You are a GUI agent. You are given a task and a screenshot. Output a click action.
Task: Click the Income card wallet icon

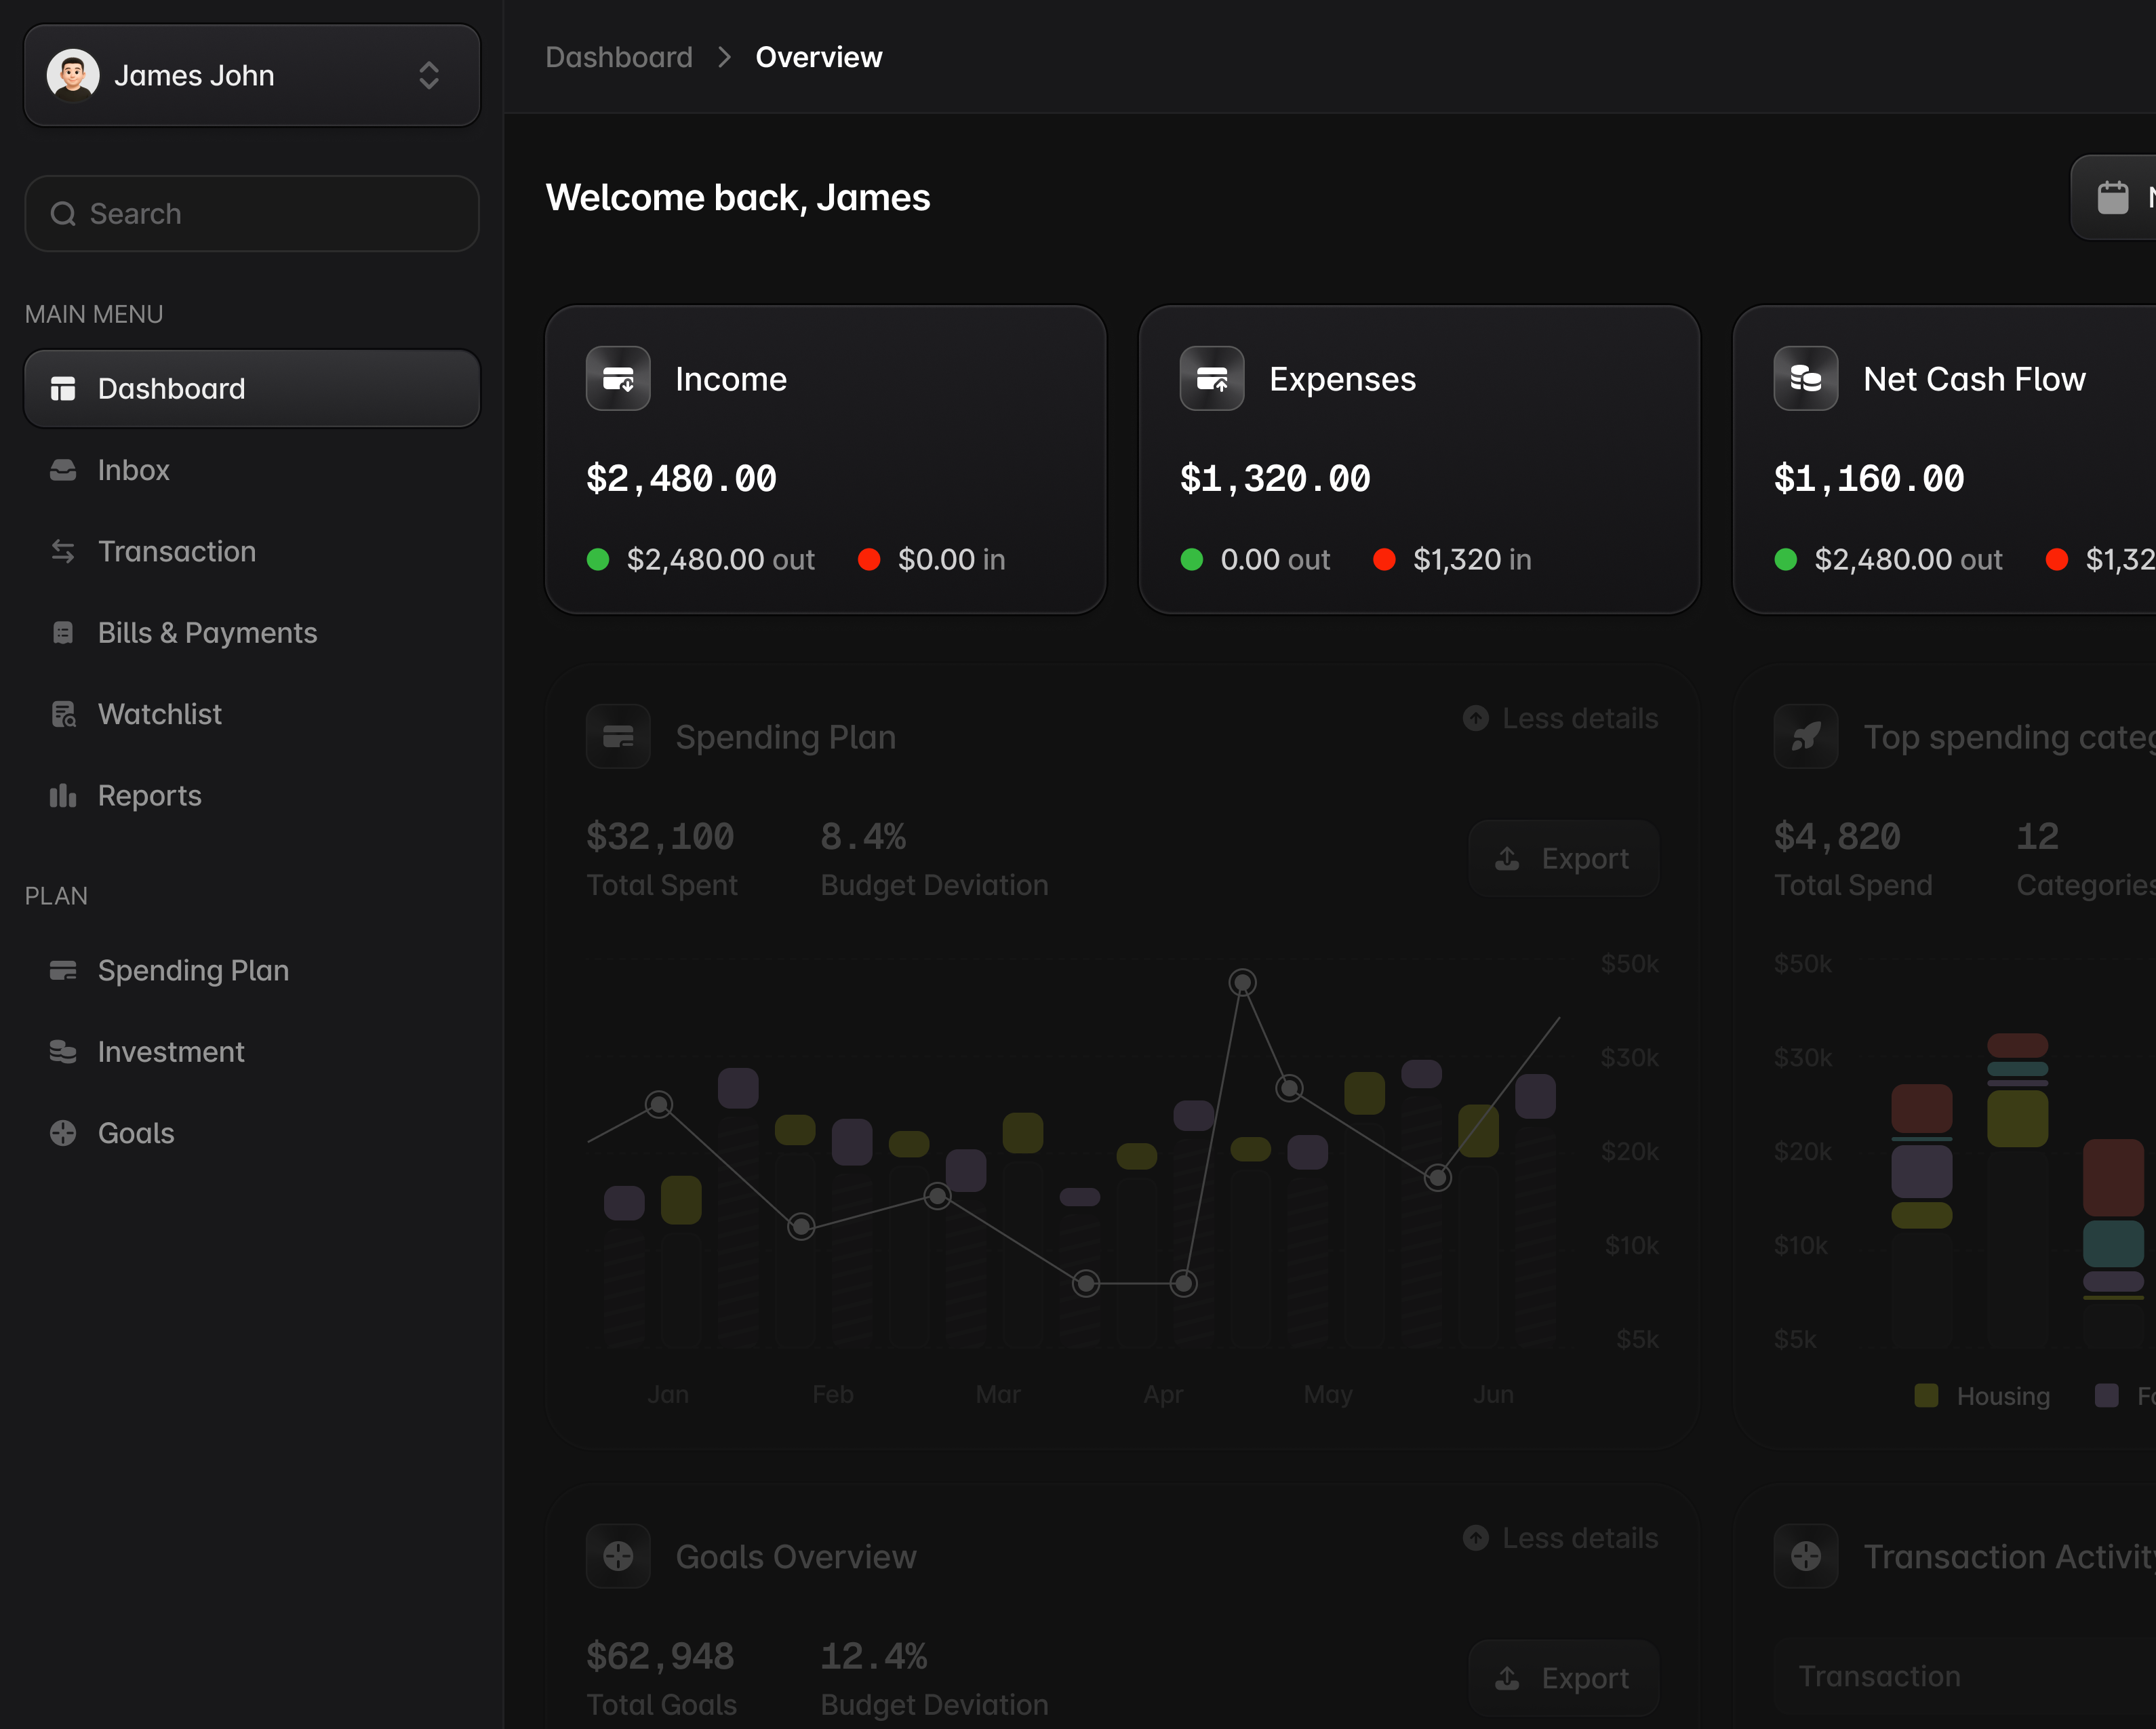coord(618,379)
